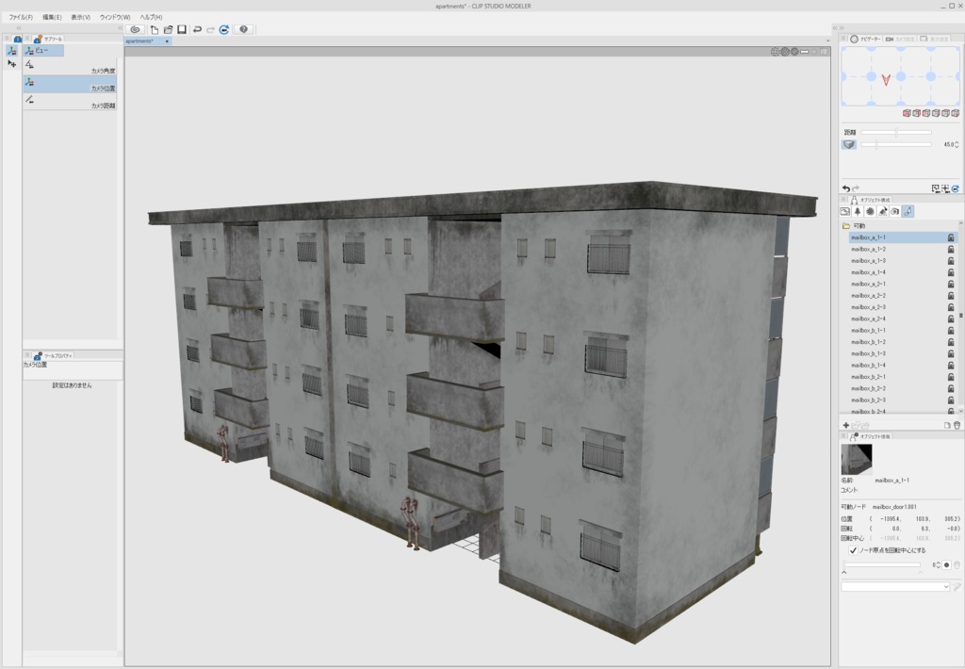This screenshot has height=669, width=965.
Task: Click the highlighted movable parts icon in オブジェクト構成
Action: [907, 212]
